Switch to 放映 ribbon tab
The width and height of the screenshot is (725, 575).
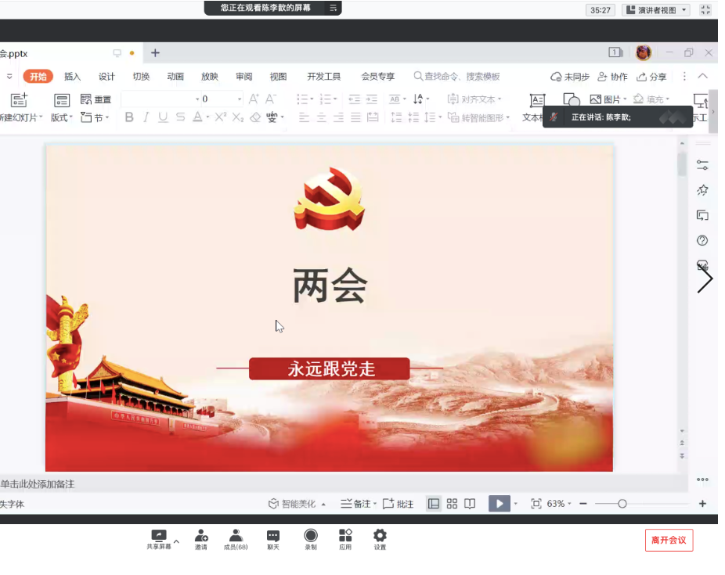tap(210, 76)
